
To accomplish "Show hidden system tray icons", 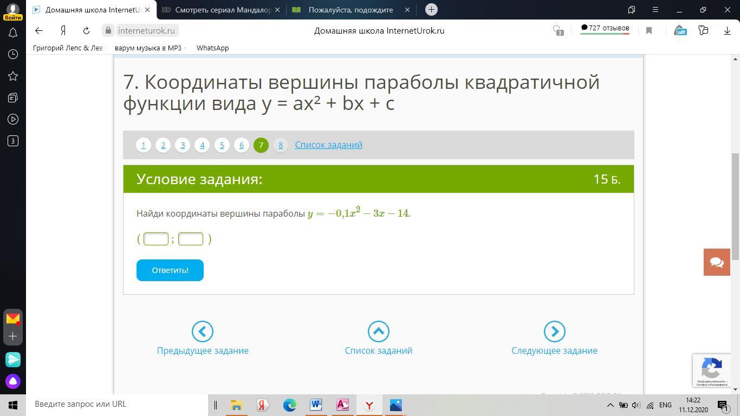I will pyautogui.click(x=610, y=405).
